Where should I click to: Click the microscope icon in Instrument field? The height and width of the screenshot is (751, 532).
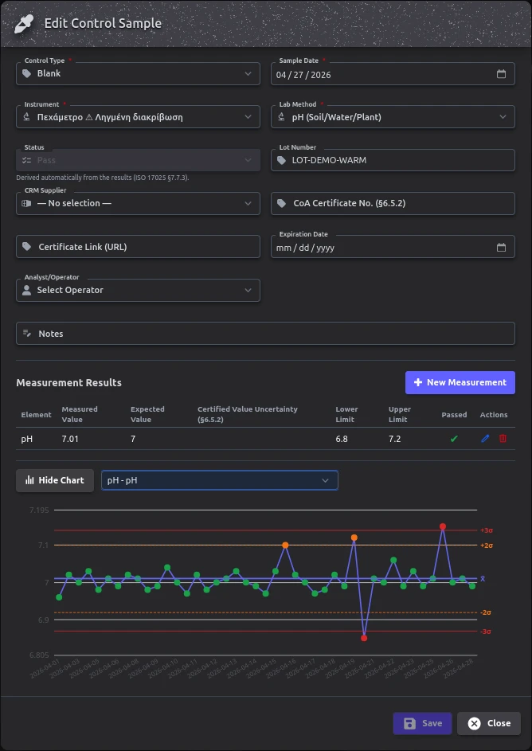[x=27, y=117]
